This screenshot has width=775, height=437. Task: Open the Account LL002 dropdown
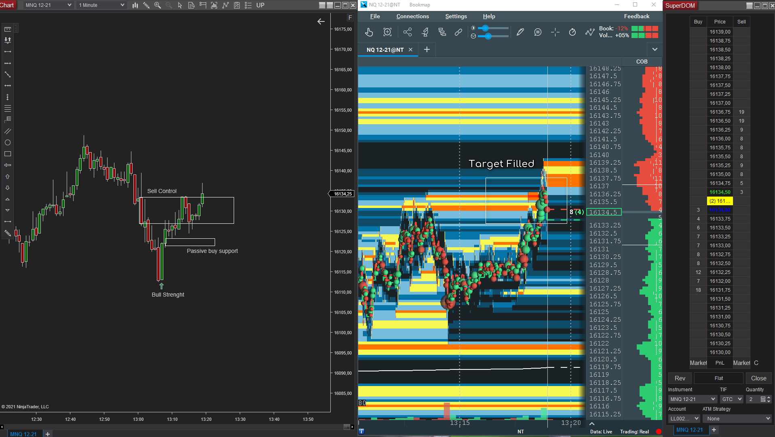(684, 419)
